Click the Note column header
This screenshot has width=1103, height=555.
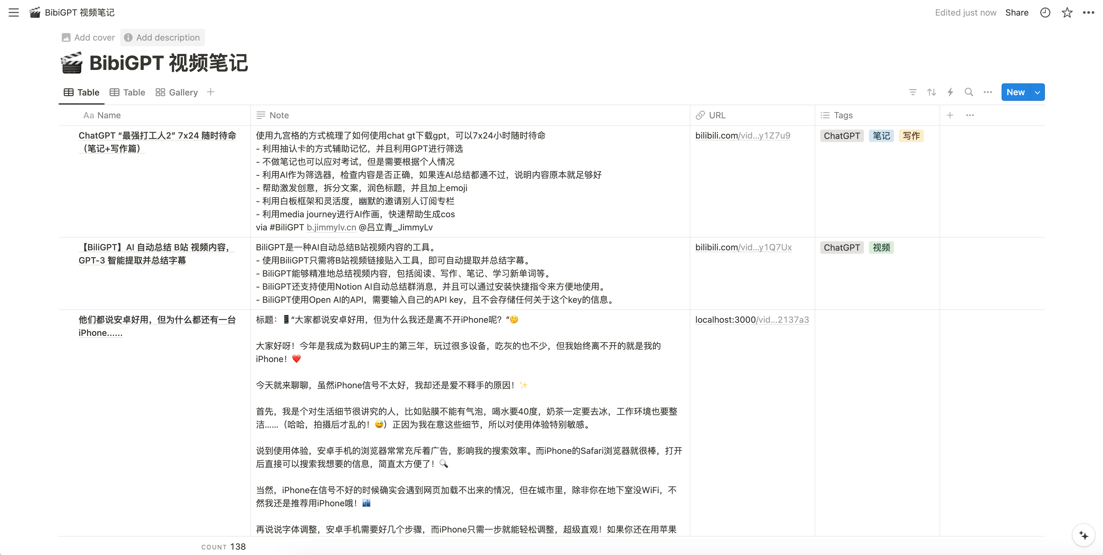tap(279, 115)
